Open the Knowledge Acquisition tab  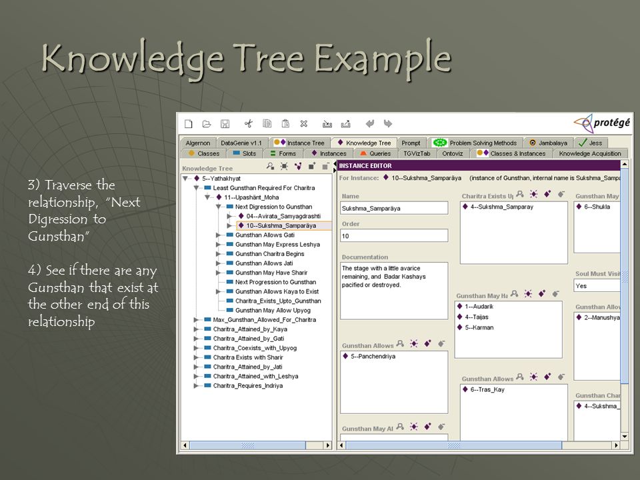pos(590,153)
